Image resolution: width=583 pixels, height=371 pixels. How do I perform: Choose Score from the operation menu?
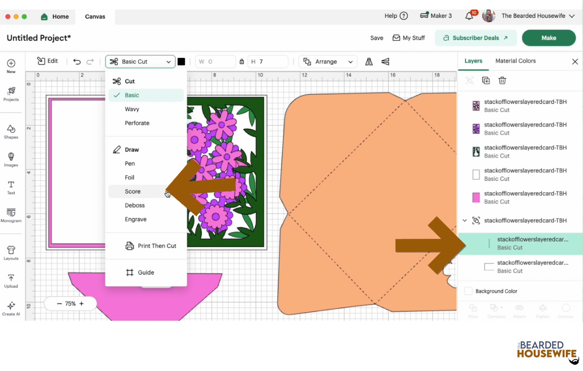[x=133, y=192]
